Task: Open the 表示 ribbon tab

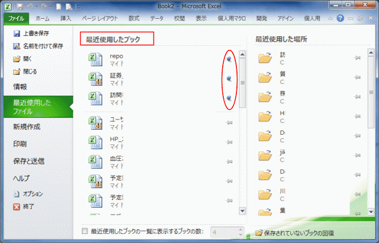Action: coord(201,19)
